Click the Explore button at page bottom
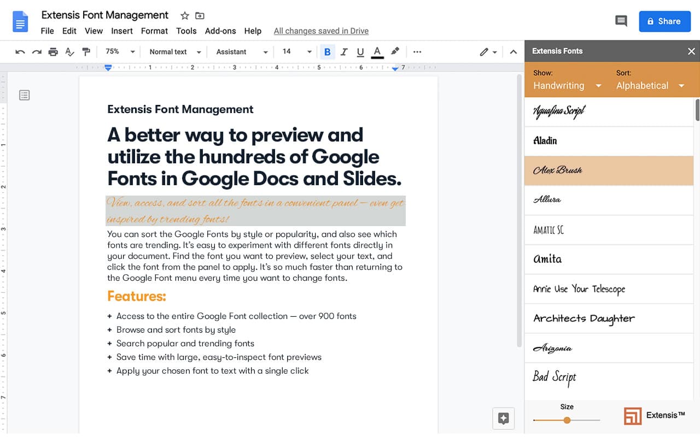 click(x=504, y=418)
